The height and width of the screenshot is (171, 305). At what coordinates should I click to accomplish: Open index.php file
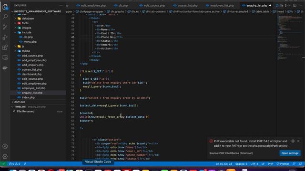[28, 97]
